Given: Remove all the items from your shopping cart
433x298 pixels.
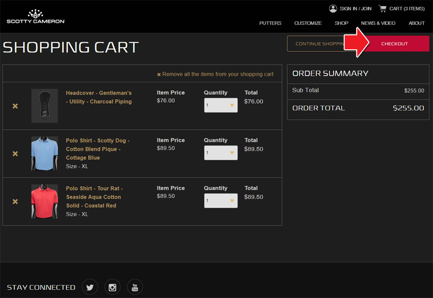Looking at the screenshot, I should 215,74.
